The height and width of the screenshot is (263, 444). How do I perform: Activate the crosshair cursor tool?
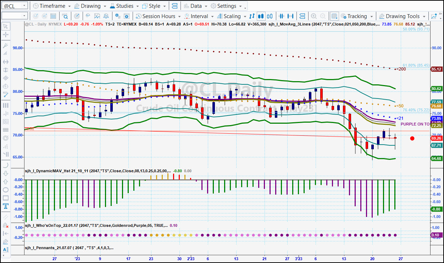click(6, 35)
